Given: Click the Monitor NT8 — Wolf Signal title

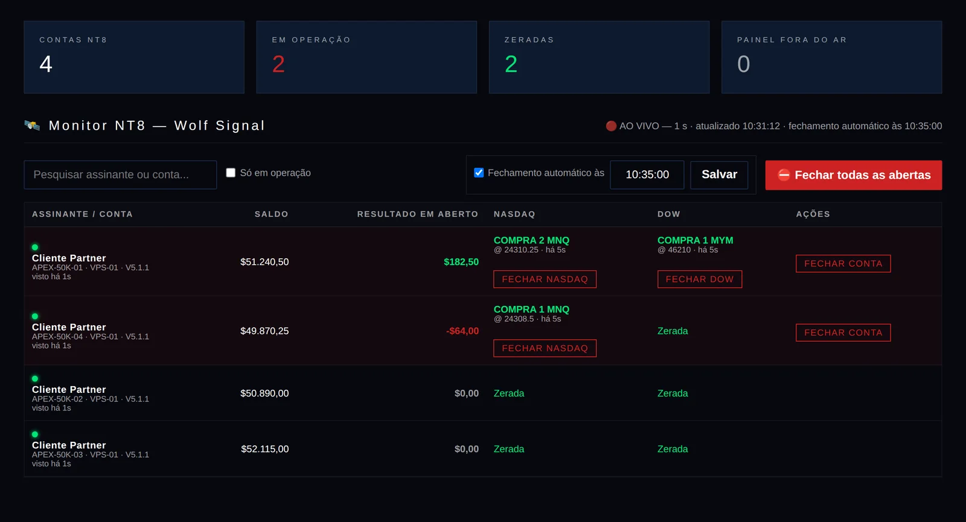Looking at the screenshot, I should click(157, 126).
